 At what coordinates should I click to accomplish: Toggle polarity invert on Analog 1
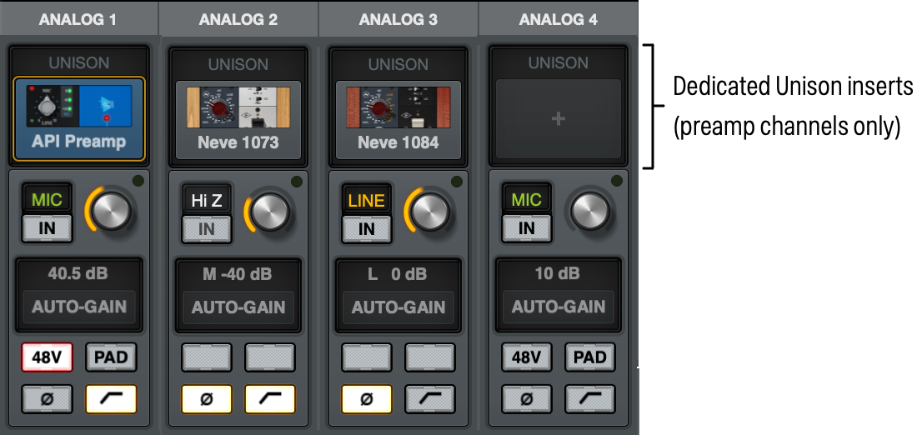coord(47,399)
